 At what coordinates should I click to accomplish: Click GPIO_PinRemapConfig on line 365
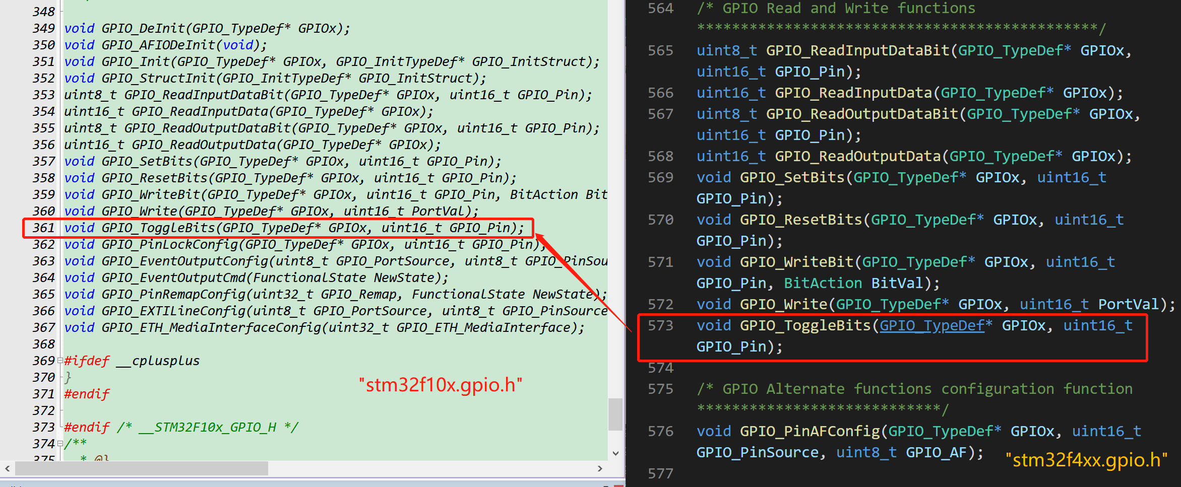[x=174, y=294]
